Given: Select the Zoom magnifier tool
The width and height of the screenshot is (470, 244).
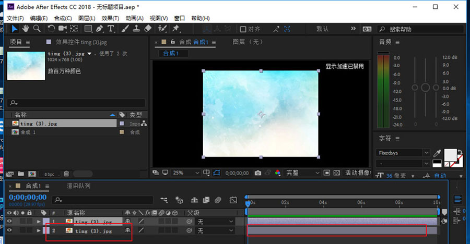Looking at the screenshot, I should 37,29.
